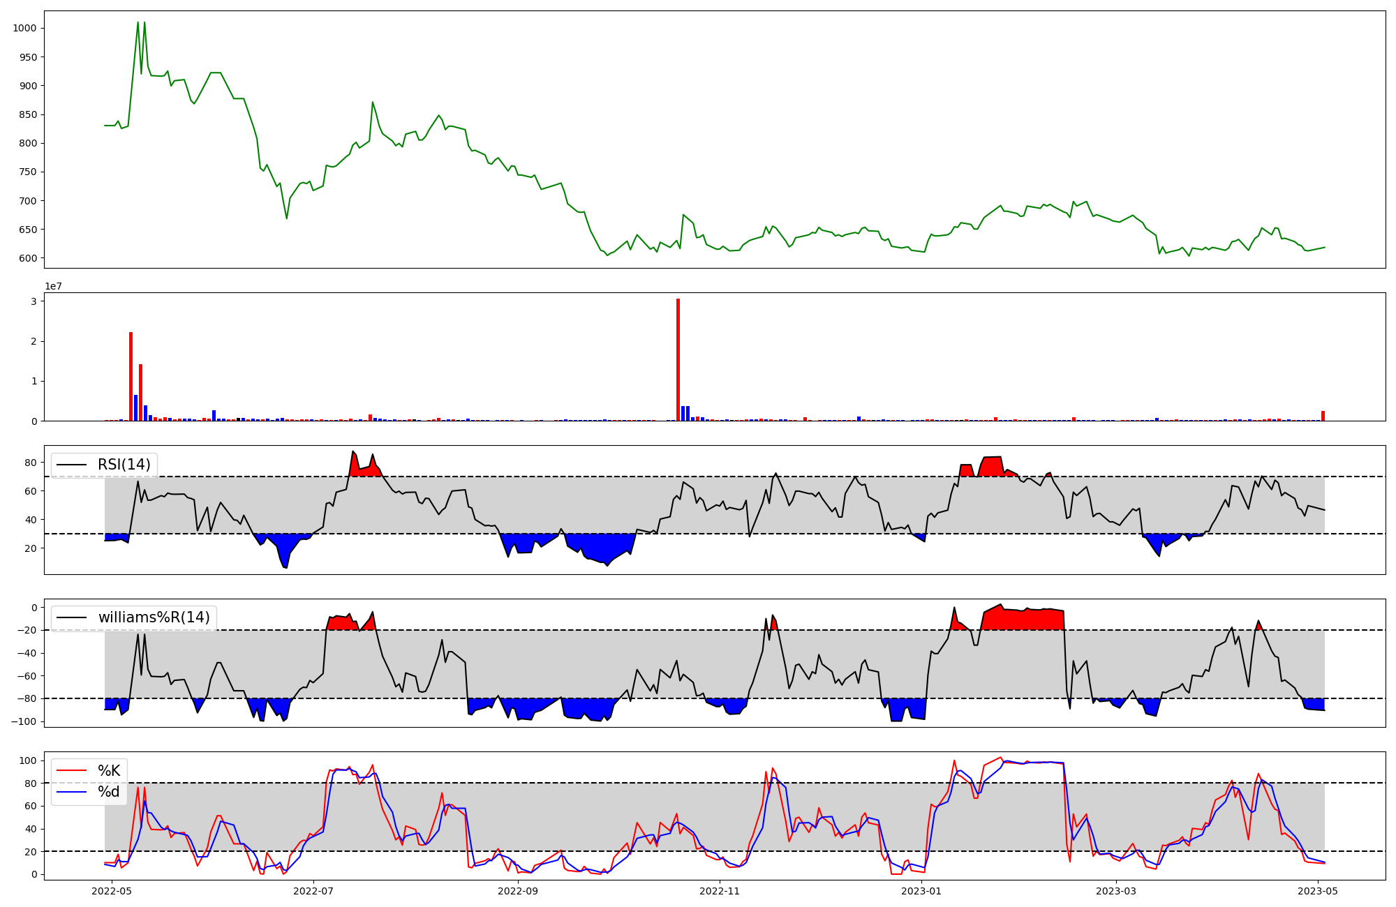1396x907 pixels.
Task: Click the blue %d line sample in legend
Action: tap(71, 792)
